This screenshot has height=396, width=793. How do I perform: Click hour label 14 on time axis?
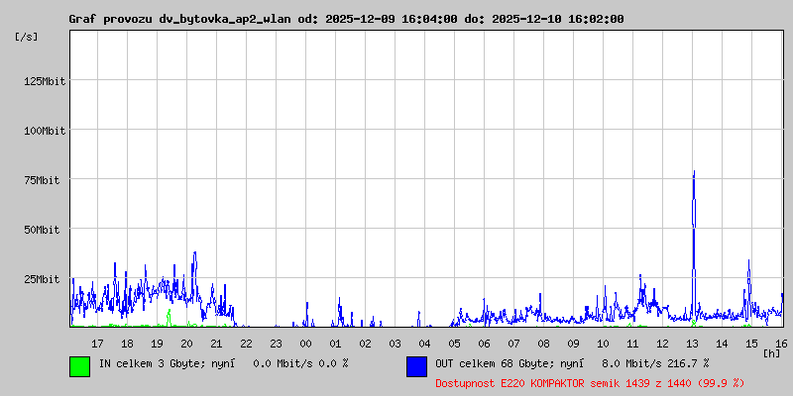click(723, 344)
